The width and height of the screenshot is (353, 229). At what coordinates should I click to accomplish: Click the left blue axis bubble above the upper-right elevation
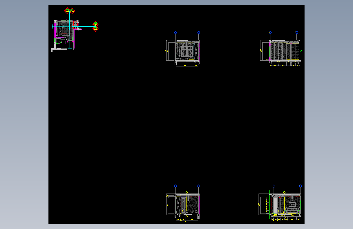coord(270,33)
